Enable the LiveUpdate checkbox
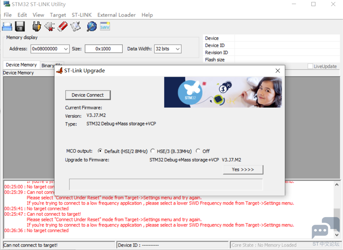Image resolution: width=343 pixels, height=250 pixels. point(310,66)
